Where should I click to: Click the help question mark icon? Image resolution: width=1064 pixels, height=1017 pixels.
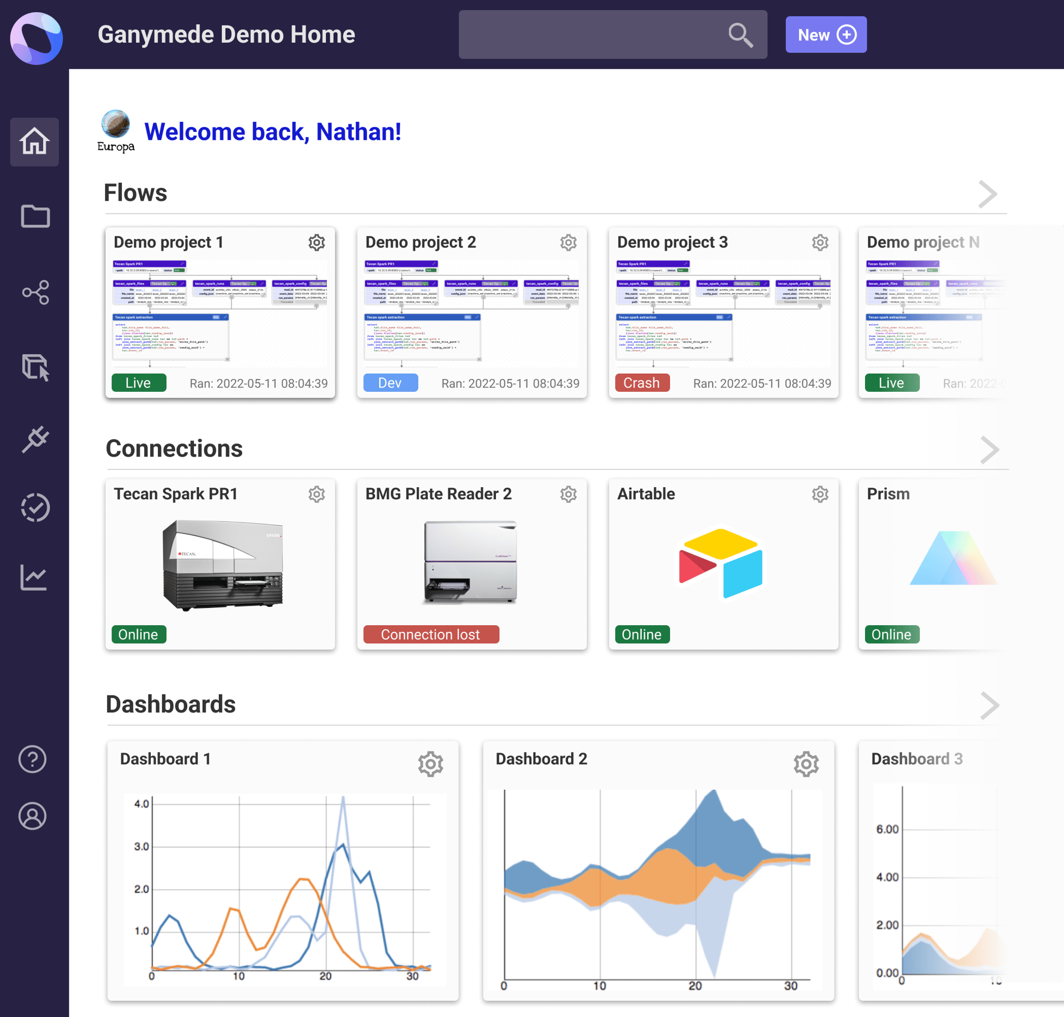[33, 759]
